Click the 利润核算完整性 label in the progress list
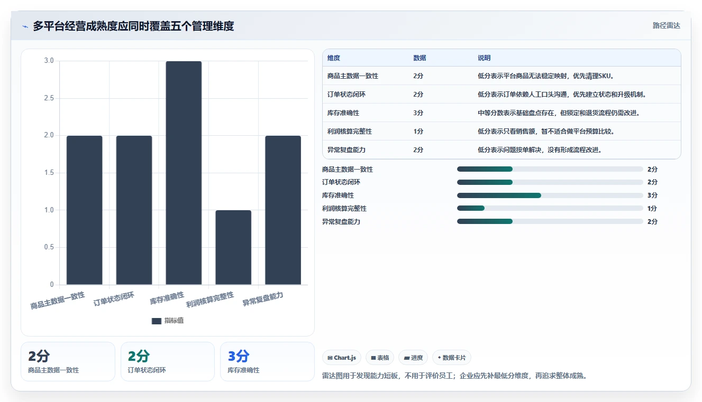The width and height of the screenshot is (702, 402). (x=344, y=209)
